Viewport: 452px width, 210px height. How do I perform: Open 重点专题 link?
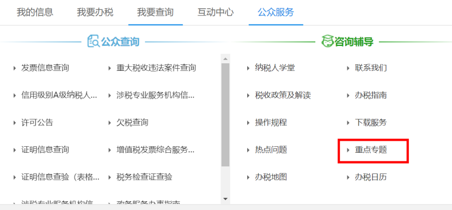(x=371, y=150)
